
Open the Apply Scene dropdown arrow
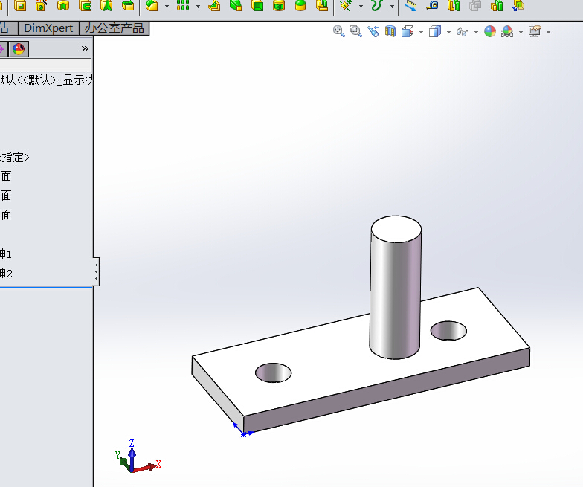click(x=521, y=33)
